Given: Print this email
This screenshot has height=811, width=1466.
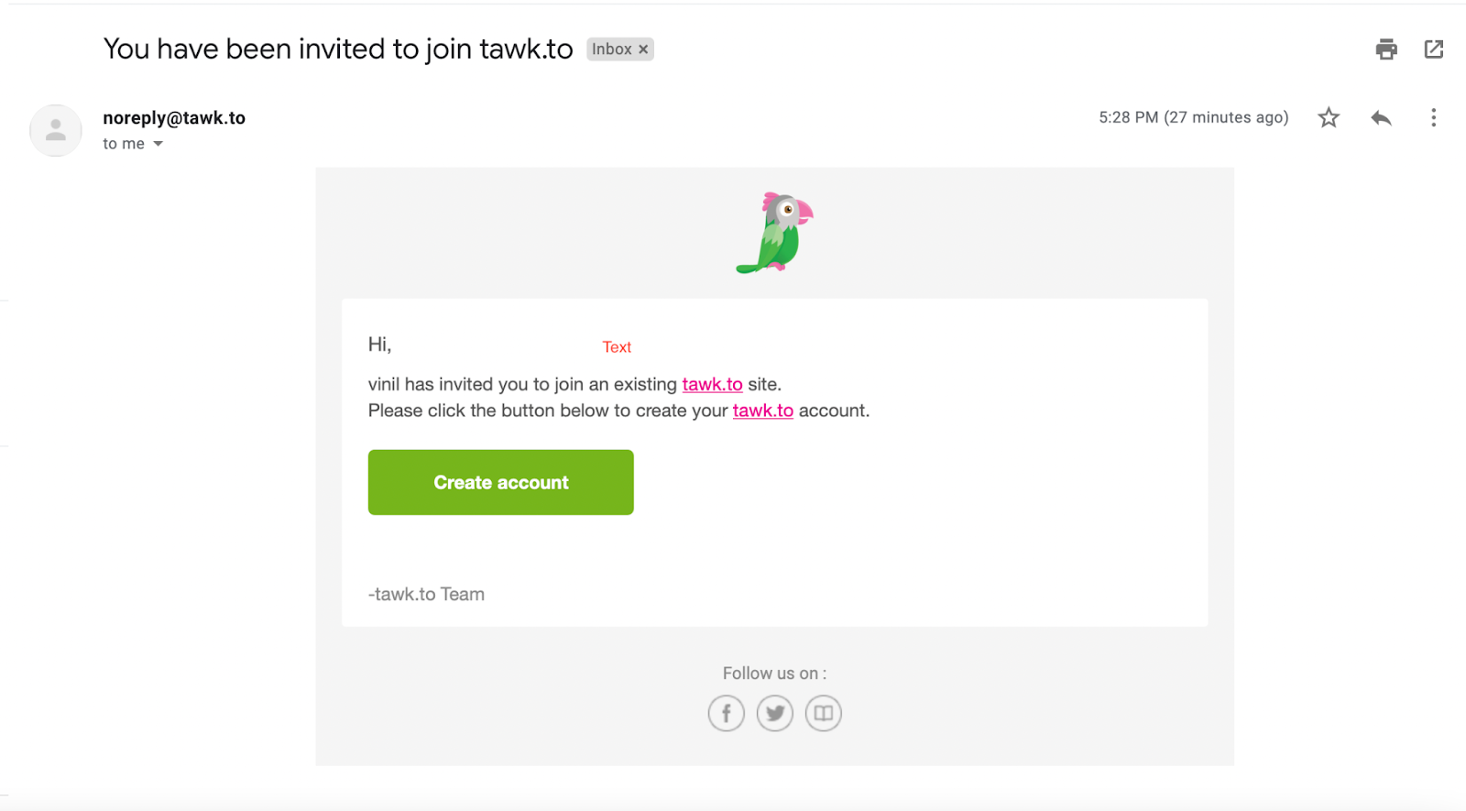Looking at the screenshot, I should click(1386, 49).
